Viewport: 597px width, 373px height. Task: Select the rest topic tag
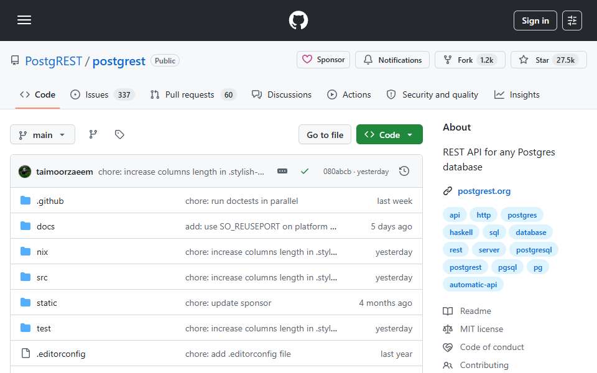456,250
